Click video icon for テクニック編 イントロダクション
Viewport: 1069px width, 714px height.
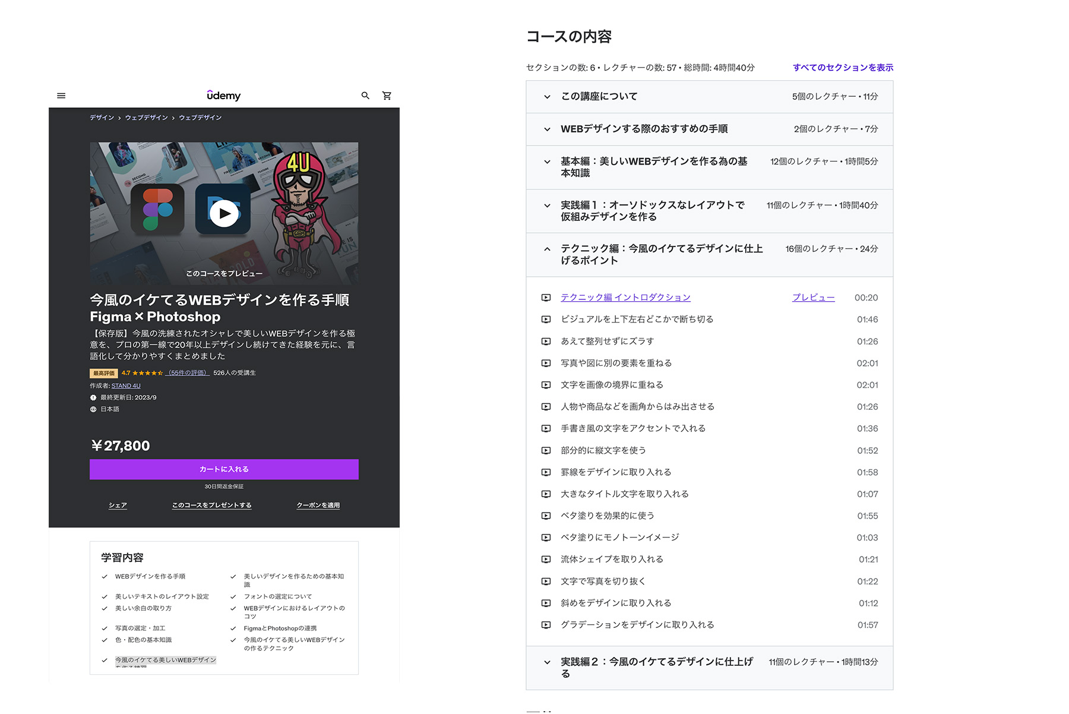(546, 298)
